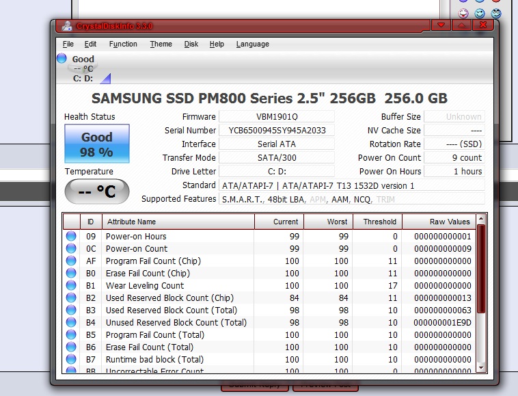Click the Good 98 % health status button

click(x=97, y=144)
